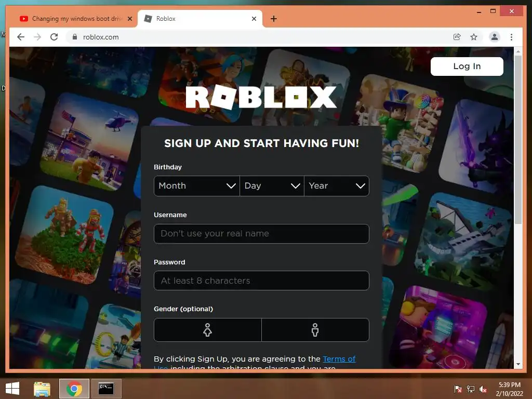The height and width of the screenshot is (399, 532).
Task: Open the Terms of Use link
Action: coord(339,359)
